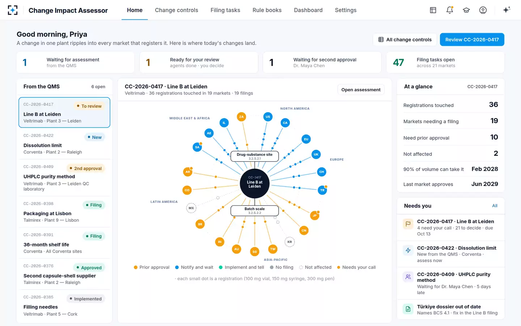Click the Batch scale 3.2.S.2.2 box
Viewport: 521px width, 326px height.
click(255, 210)
